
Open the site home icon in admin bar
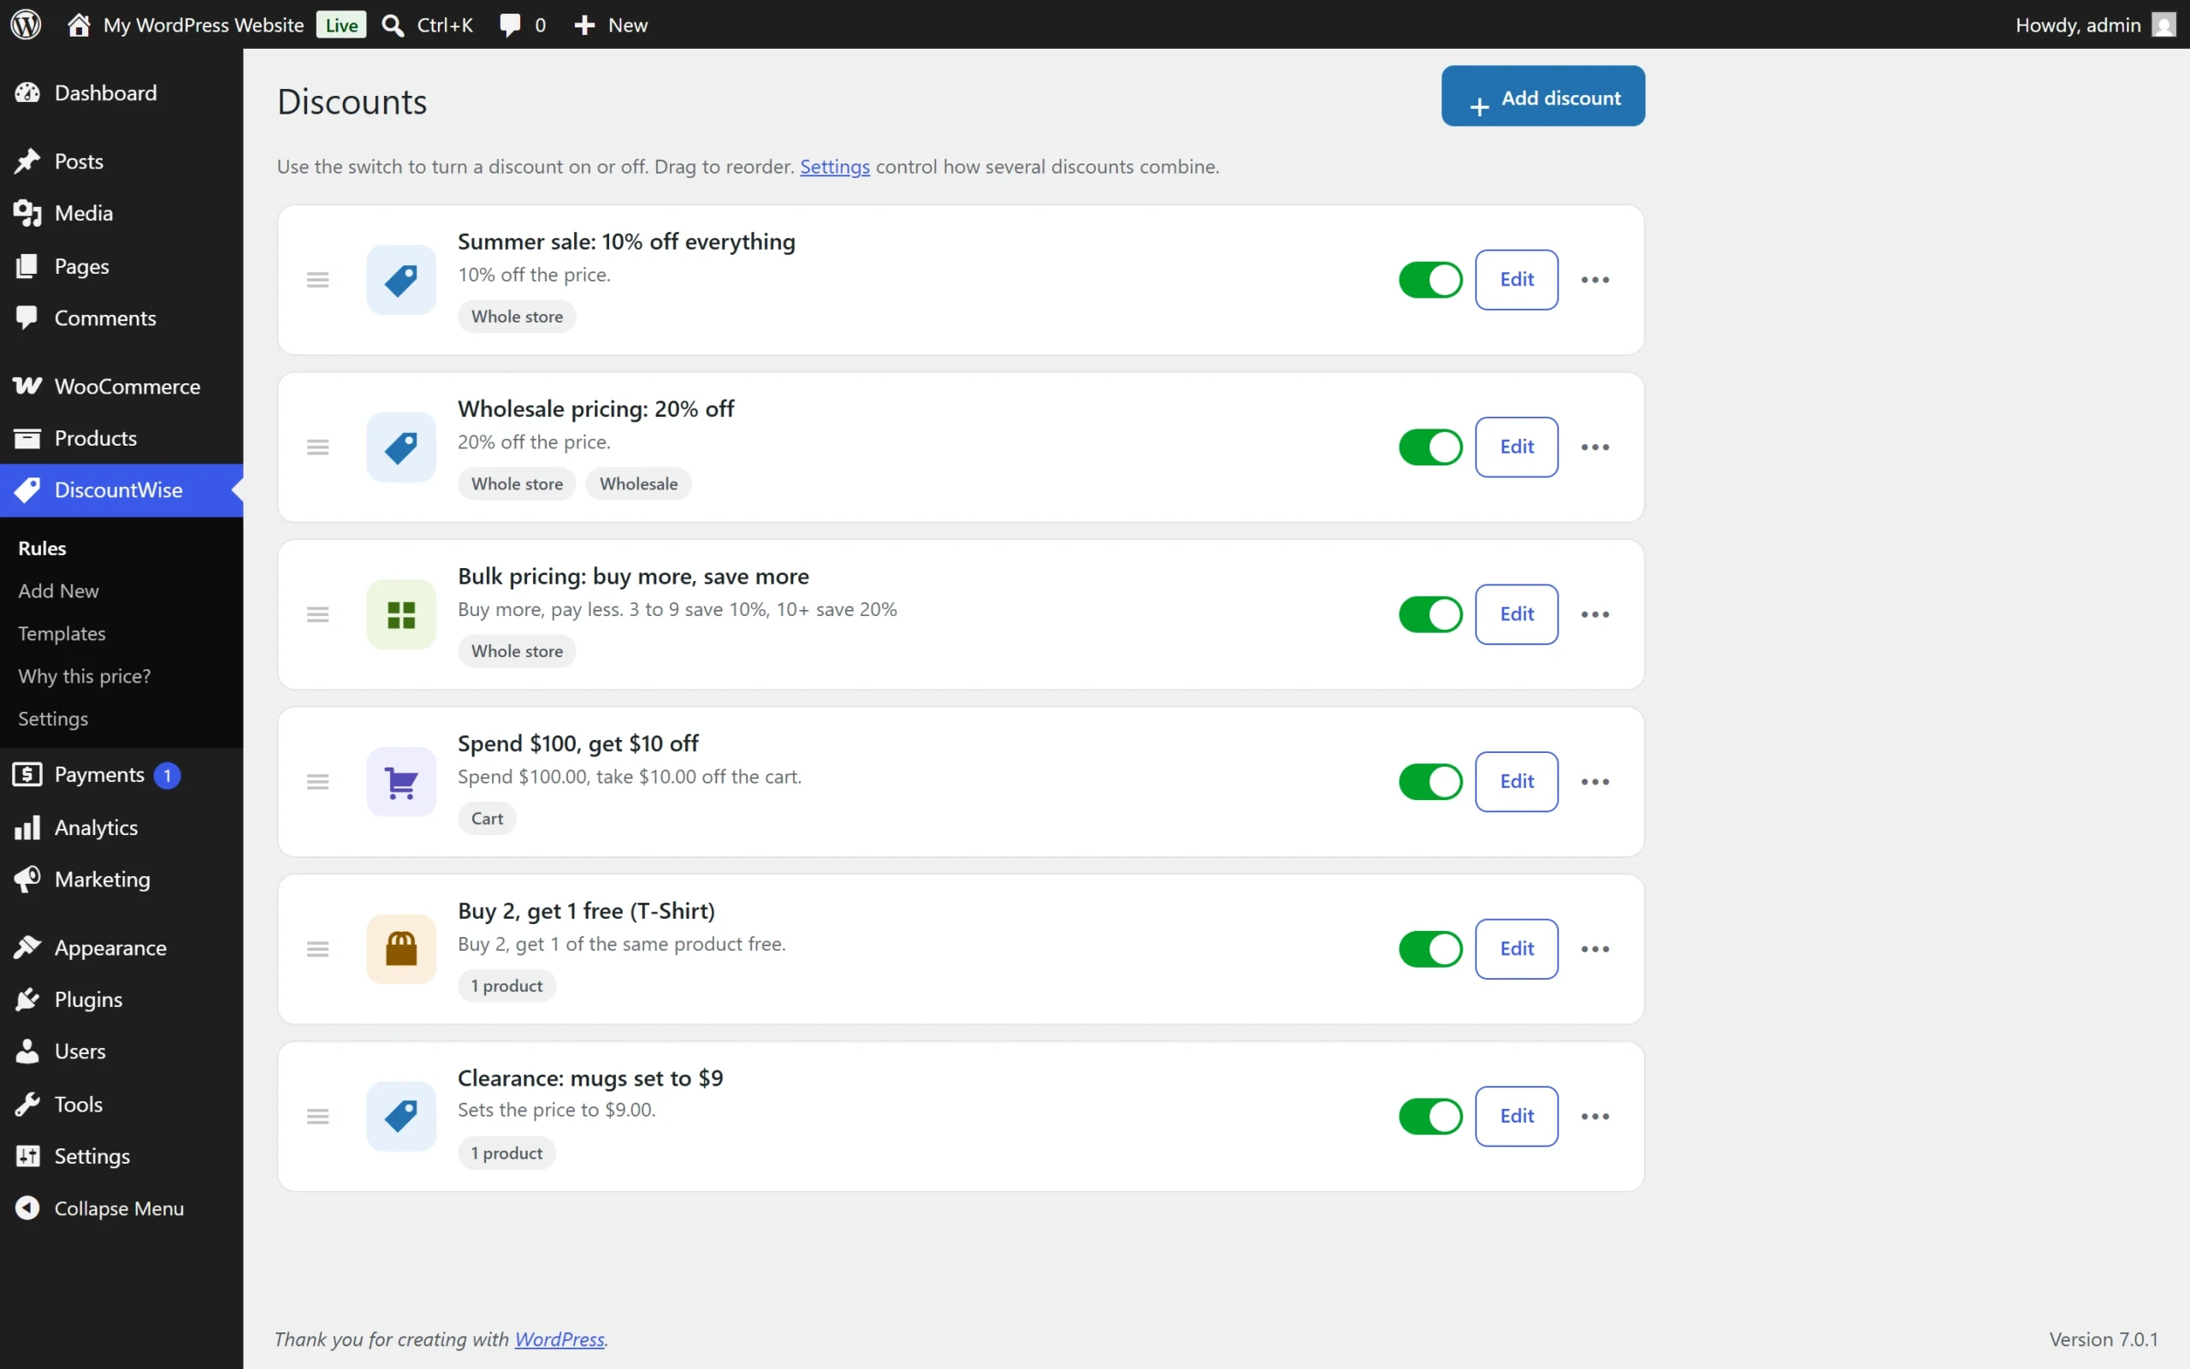point(79,25)
